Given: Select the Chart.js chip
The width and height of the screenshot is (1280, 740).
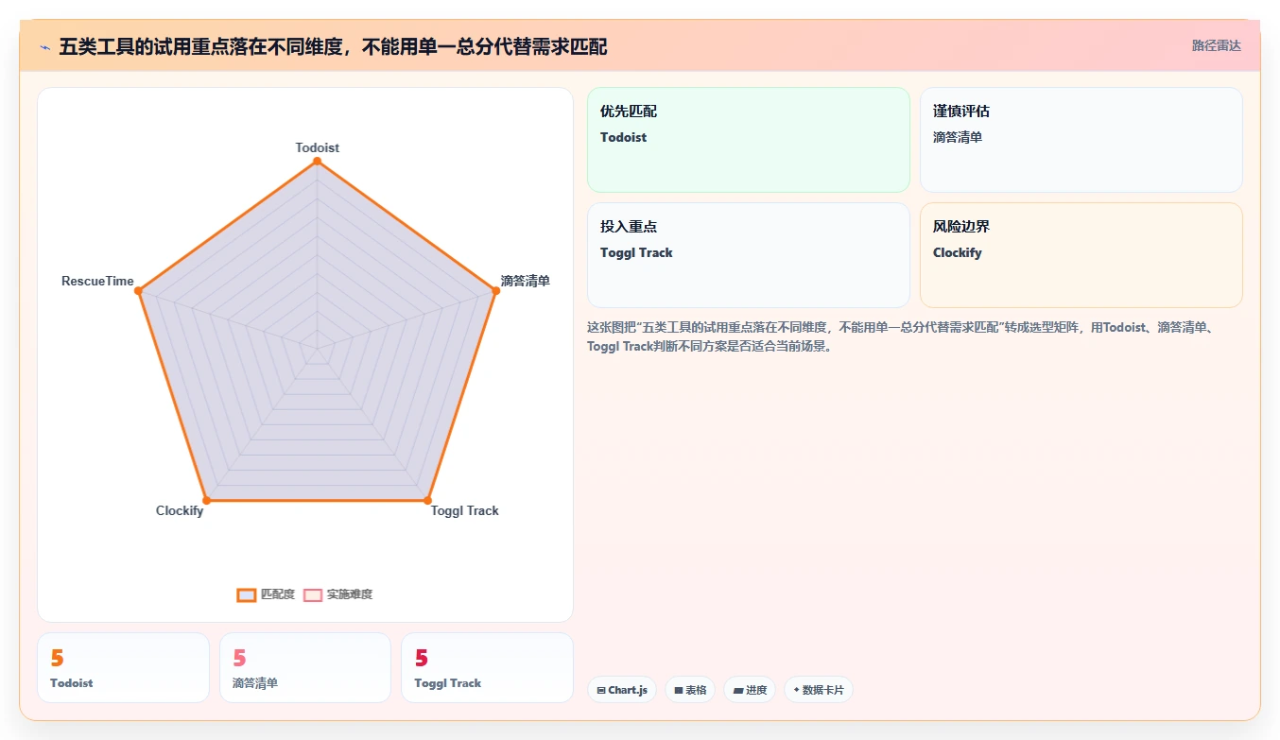Looking at the screenshot, I should click(622, 690).
